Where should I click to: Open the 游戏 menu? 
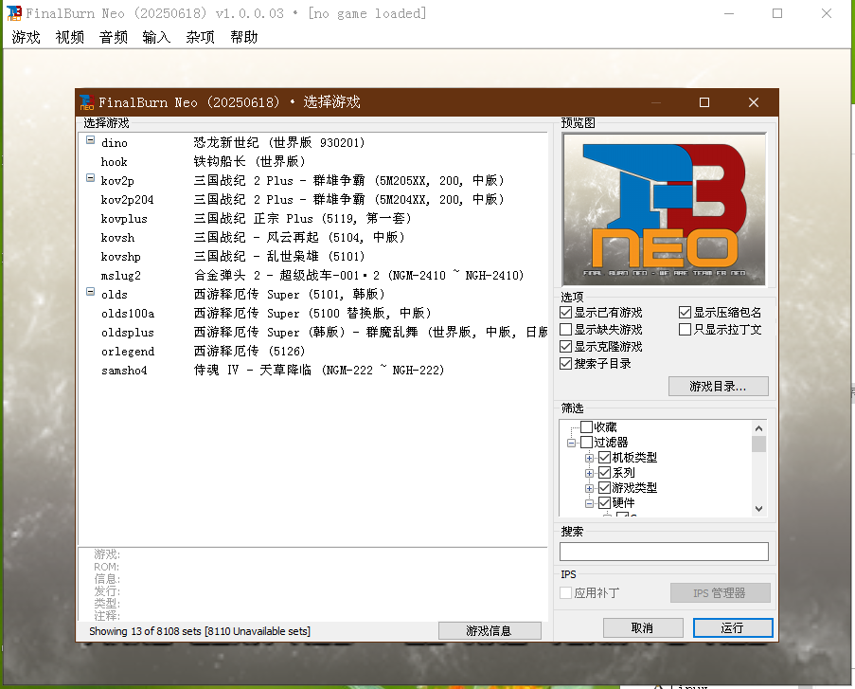click(27, 37)
